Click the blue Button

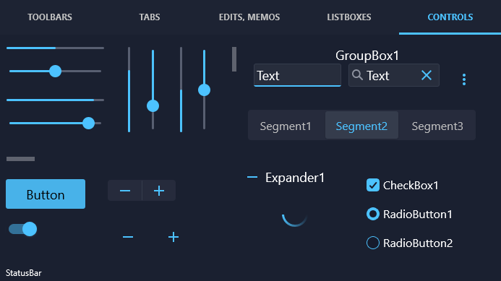(46, 194)
